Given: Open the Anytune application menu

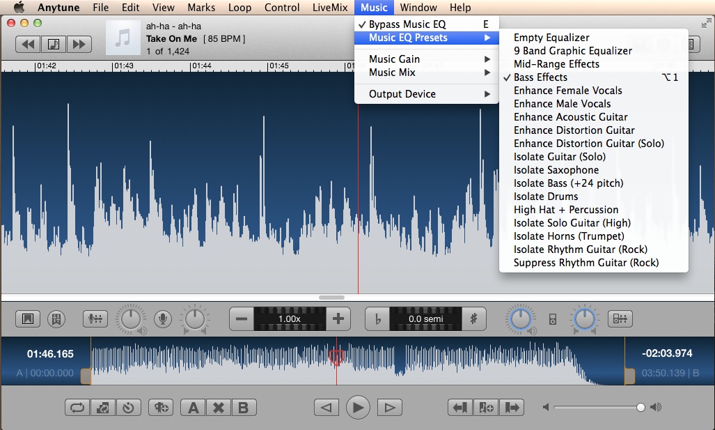Looking at the screenshot, I should [x=58, y=7].
